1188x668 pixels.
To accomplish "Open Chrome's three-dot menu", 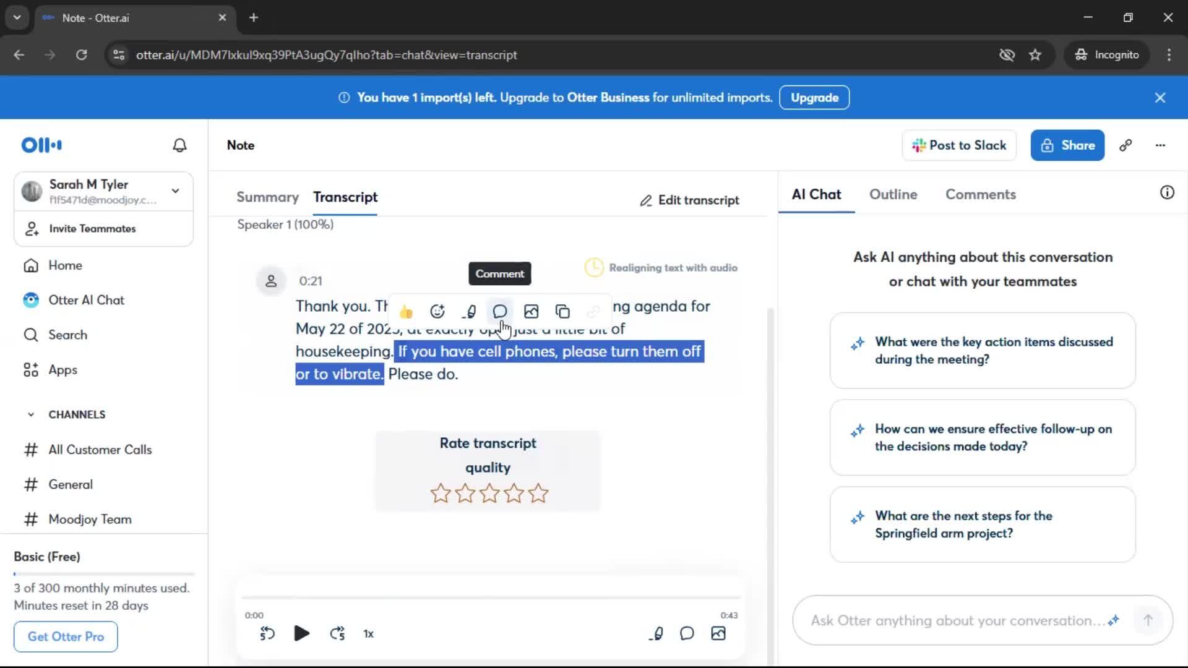I will 1169,55.
